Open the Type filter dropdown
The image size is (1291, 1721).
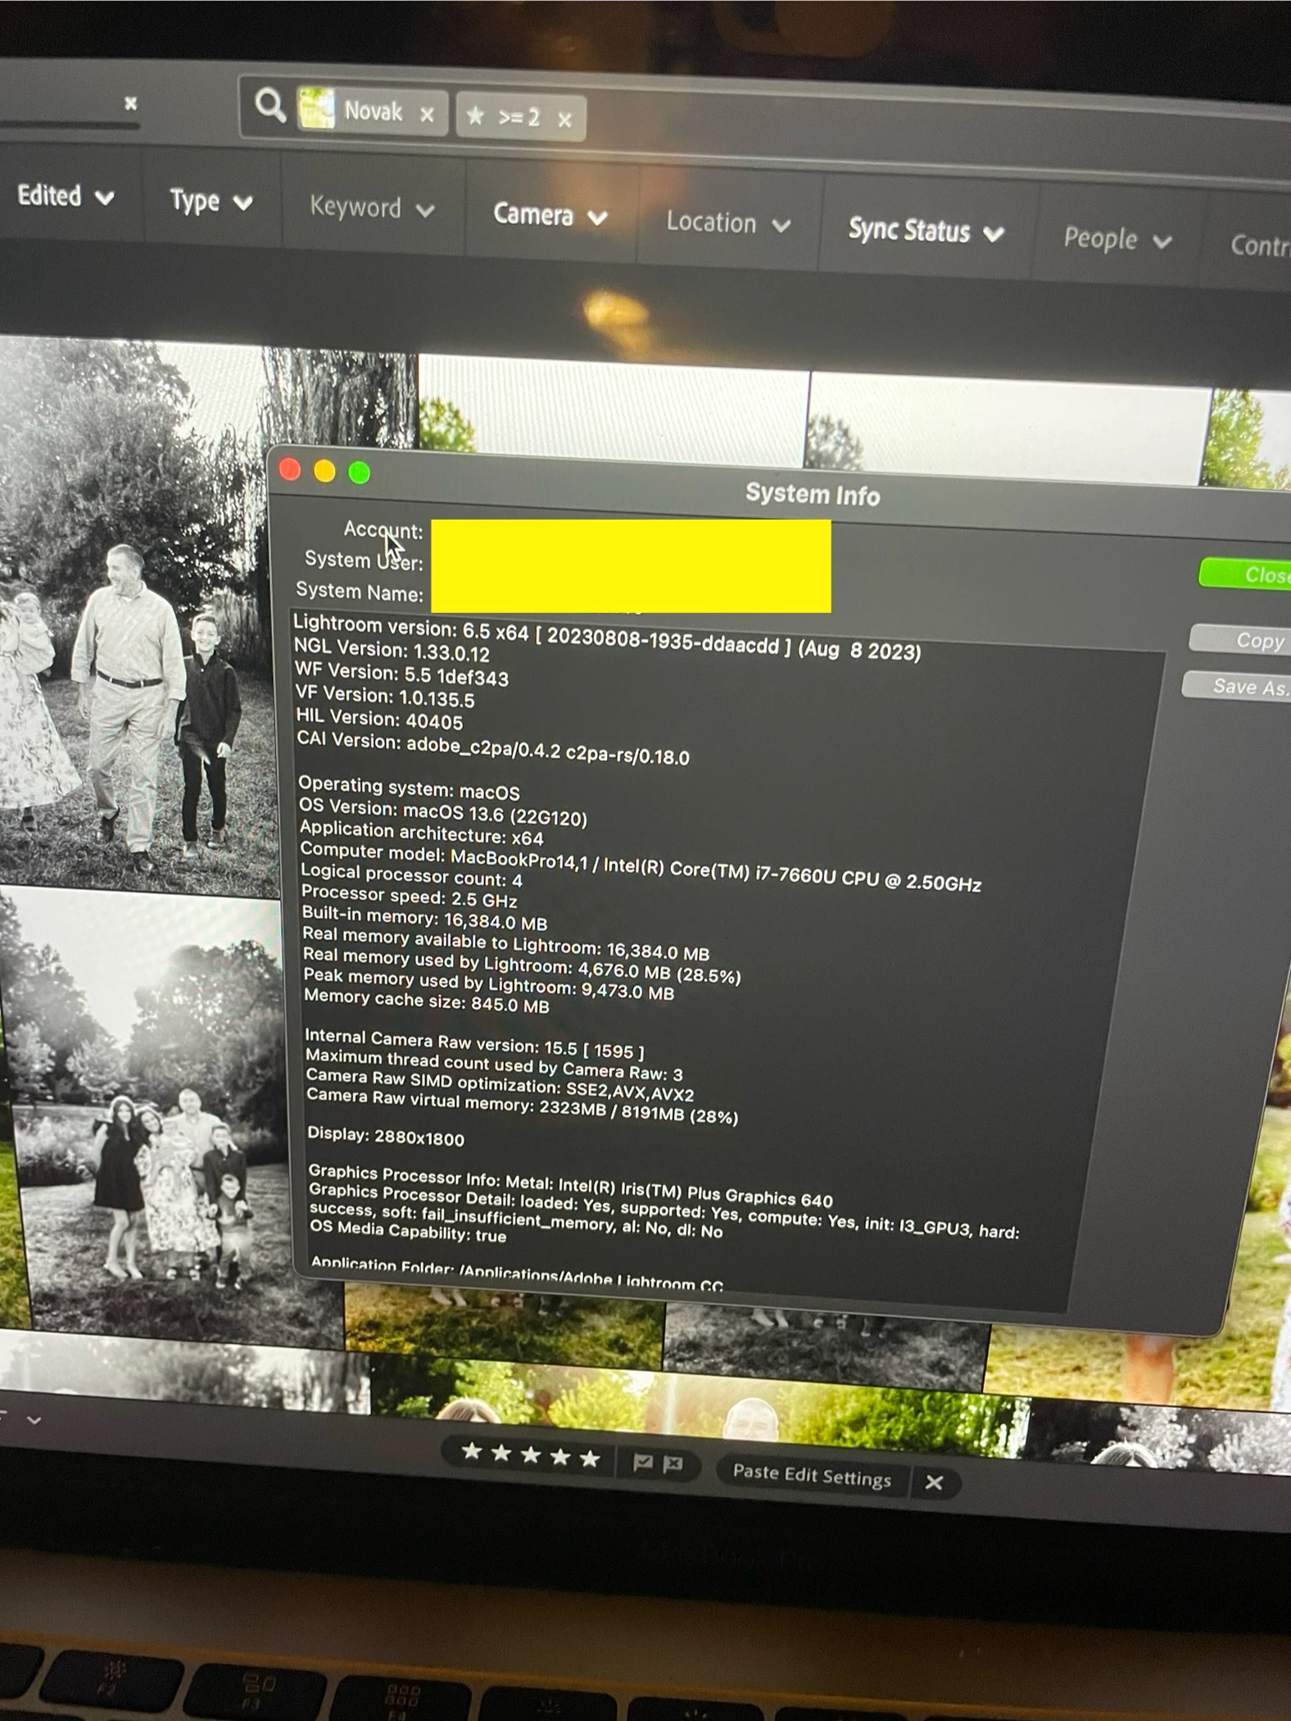click(211, 202)
